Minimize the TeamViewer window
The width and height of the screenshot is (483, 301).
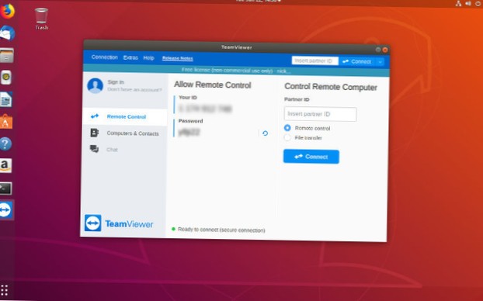tap(378, 49)
